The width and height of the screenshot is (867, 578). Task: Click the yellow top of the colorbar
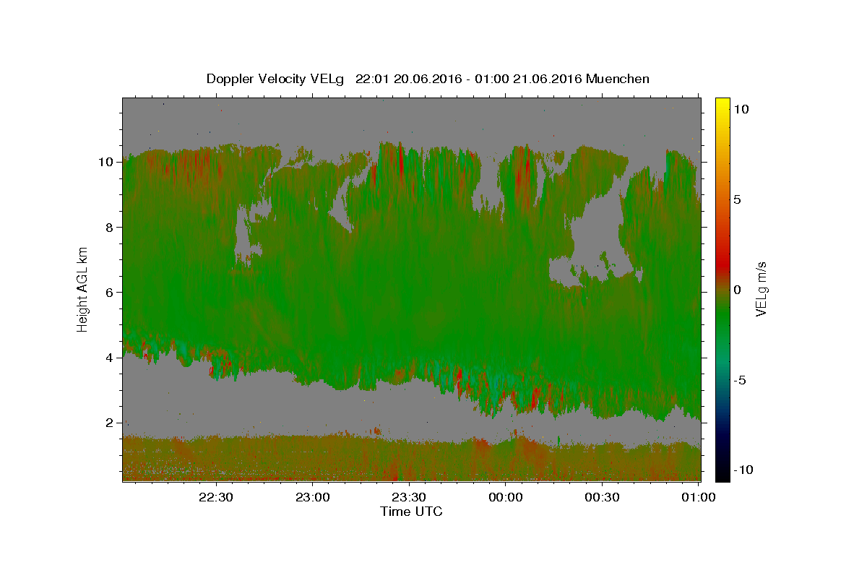point(722,103)
